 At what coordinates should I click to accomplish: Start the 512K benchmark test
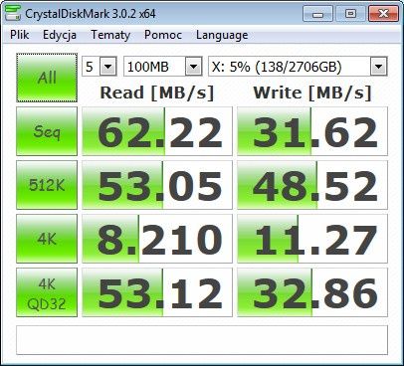click(x=47, y=185)
